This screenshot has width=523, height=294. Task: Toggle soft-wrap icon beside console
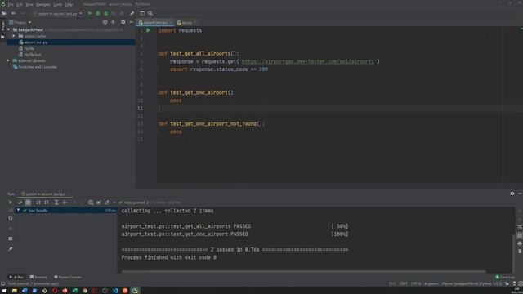tap(520, 227)
